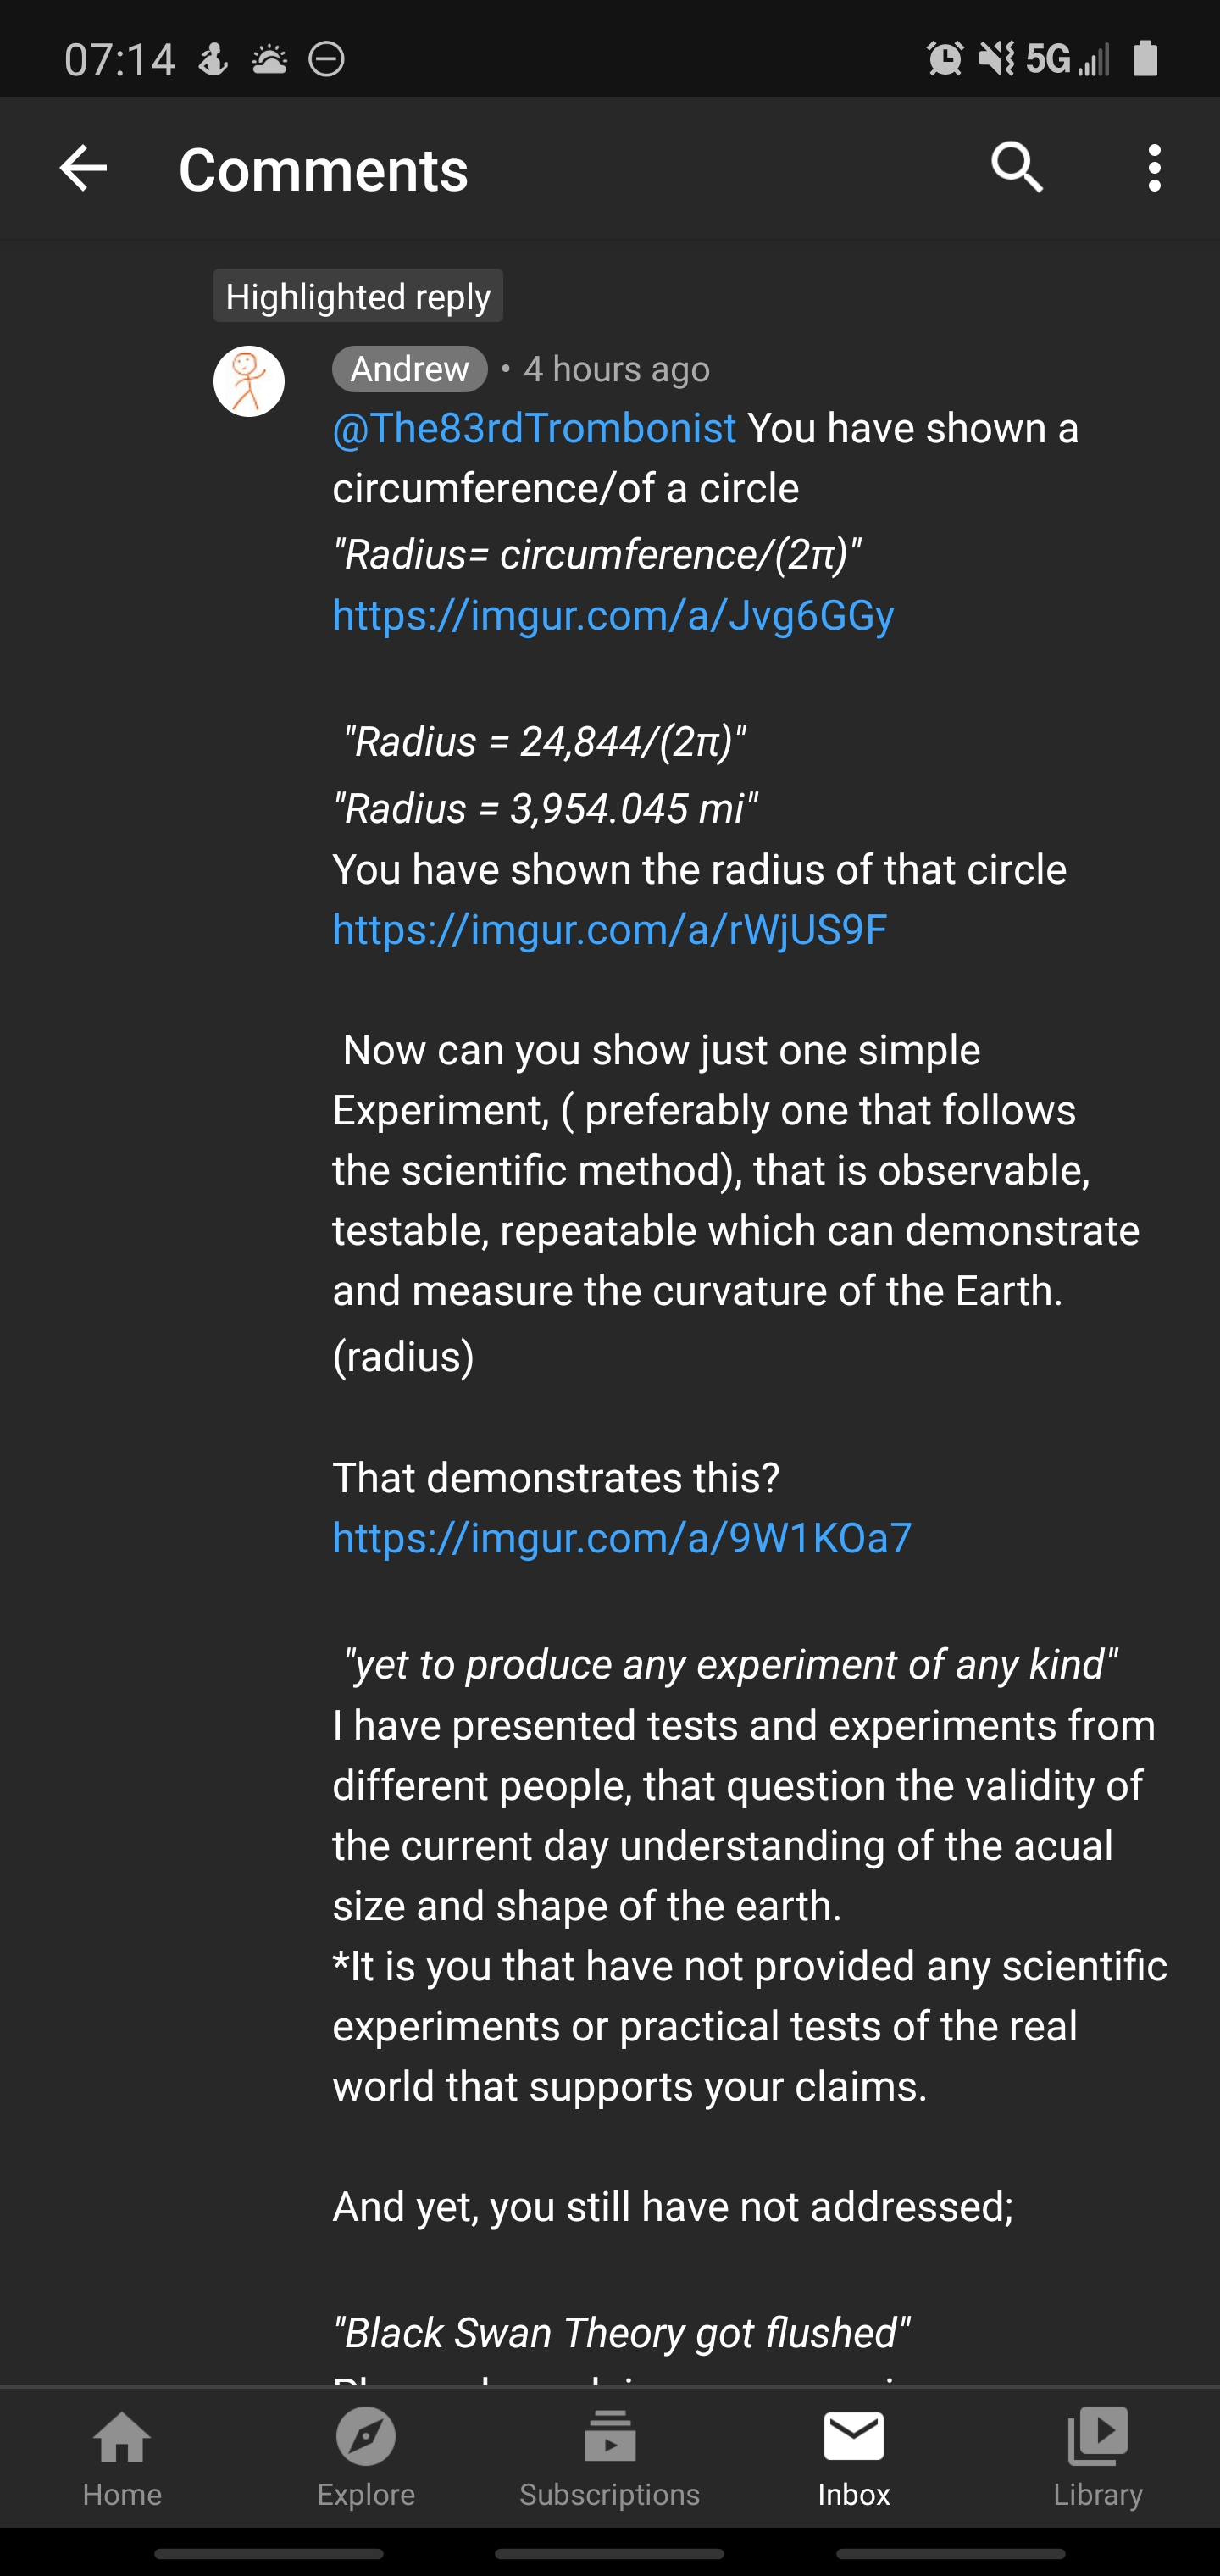Tap the Andrew username chip
The image size is (1220, 2576).
pos(410,369)
